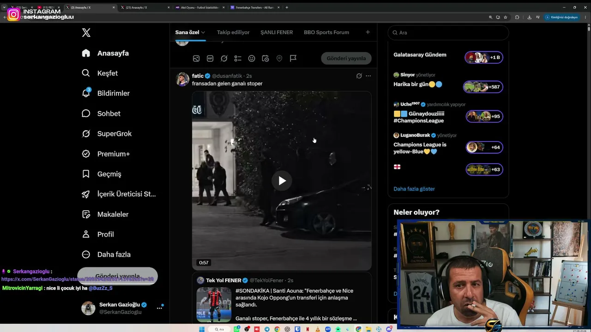591x332 pixels.
Task: Add a new timeline tab with plus
Action: (x=368, y=32)
